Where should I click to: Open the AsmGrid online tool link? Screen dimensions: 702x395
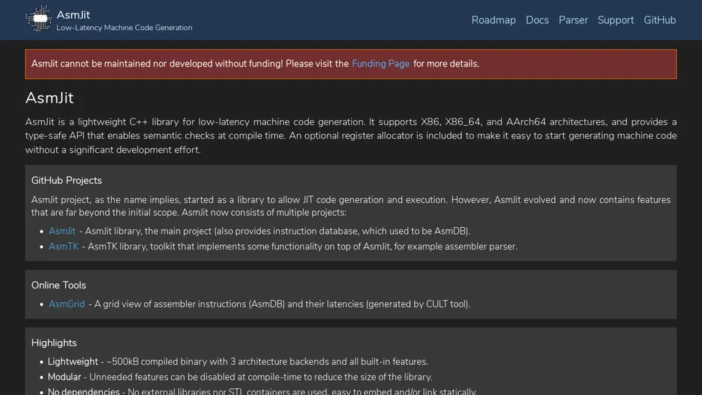(x=67, y=304)
